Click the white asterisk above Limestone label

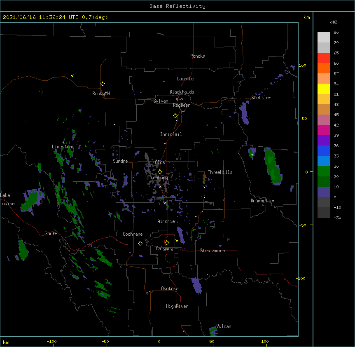(x=63, y=142)
